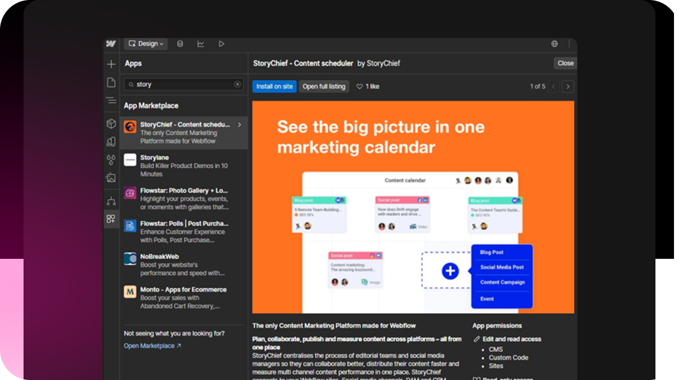
Task: Select the Storylane app result
Action: tap(183, 166)
